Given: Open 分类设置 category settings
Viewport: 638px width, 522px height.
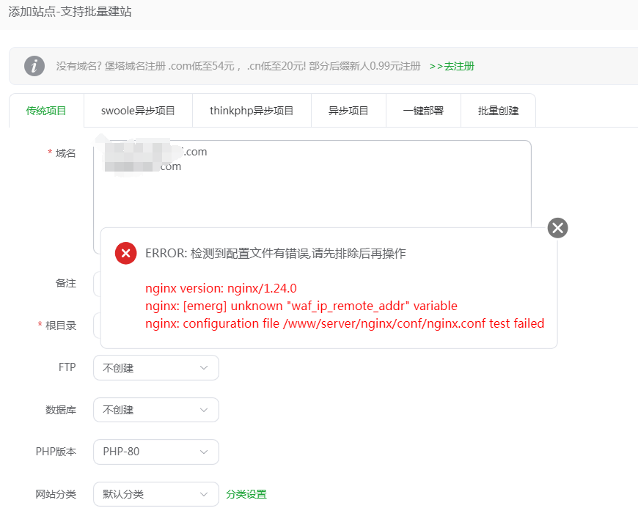Looking at the screenshot, I should pyautogui.click(x=245, y=494).
